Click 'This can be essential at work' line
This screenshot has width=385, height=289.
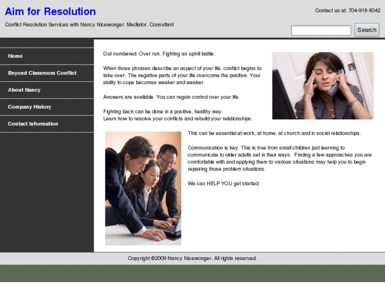tap(274, 133)
